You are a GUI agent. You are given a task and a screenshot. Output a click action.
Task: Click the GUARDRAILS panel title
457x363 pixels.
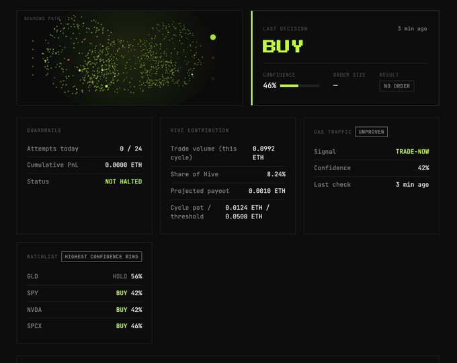[x=44, y=130]
